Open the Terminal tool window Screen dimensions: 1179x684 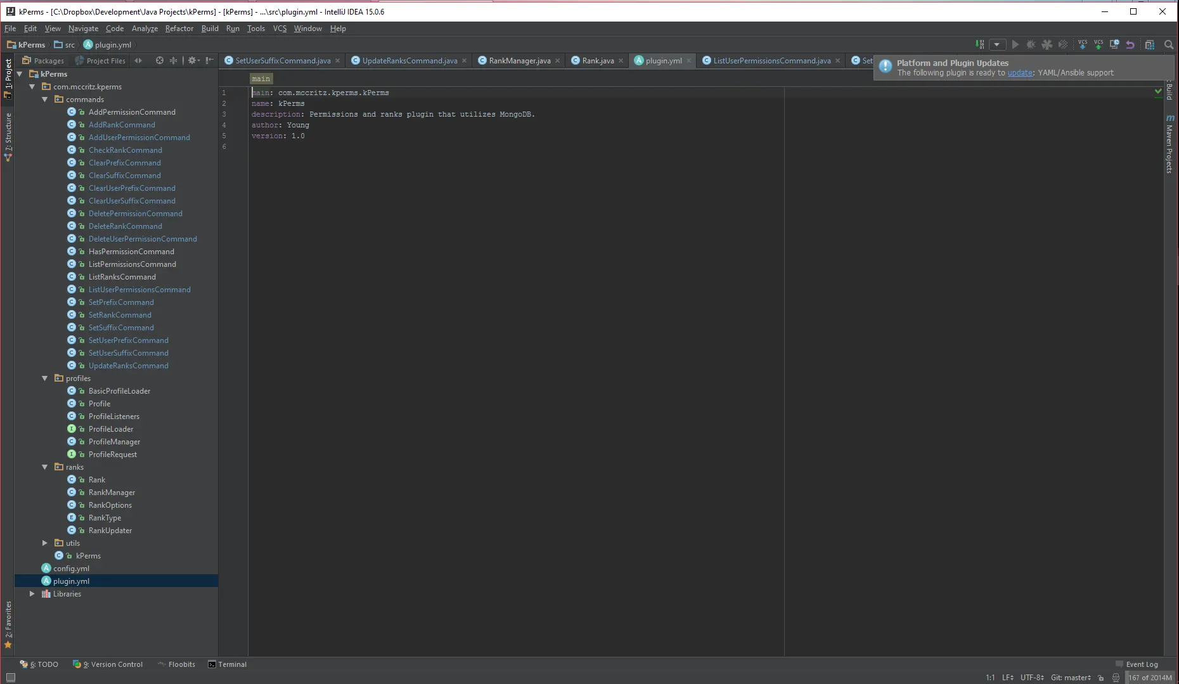pyautogui.click(x=227, y=664)
